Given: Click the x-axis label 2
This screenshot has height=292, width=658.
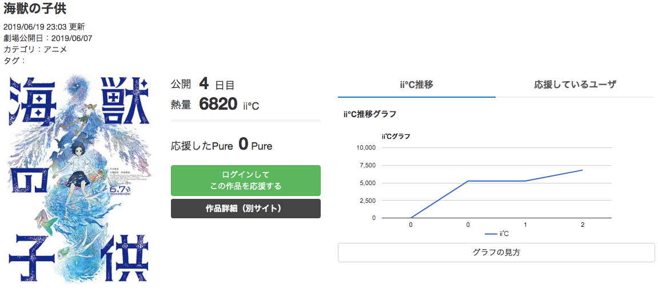Looking at the screenshot, I should pos(583,225).
